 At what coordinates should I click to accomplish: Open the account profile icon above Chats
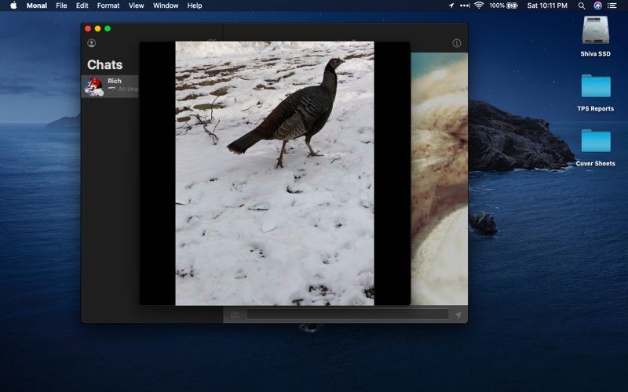91,43
